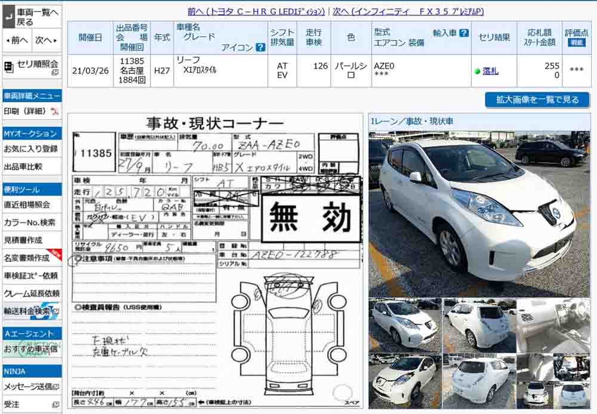Open 見積書作成 tool

(x=23, y=240)
